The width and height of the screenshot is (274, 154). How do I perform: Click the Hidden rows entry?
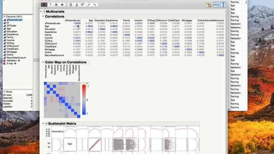(18, 104)
